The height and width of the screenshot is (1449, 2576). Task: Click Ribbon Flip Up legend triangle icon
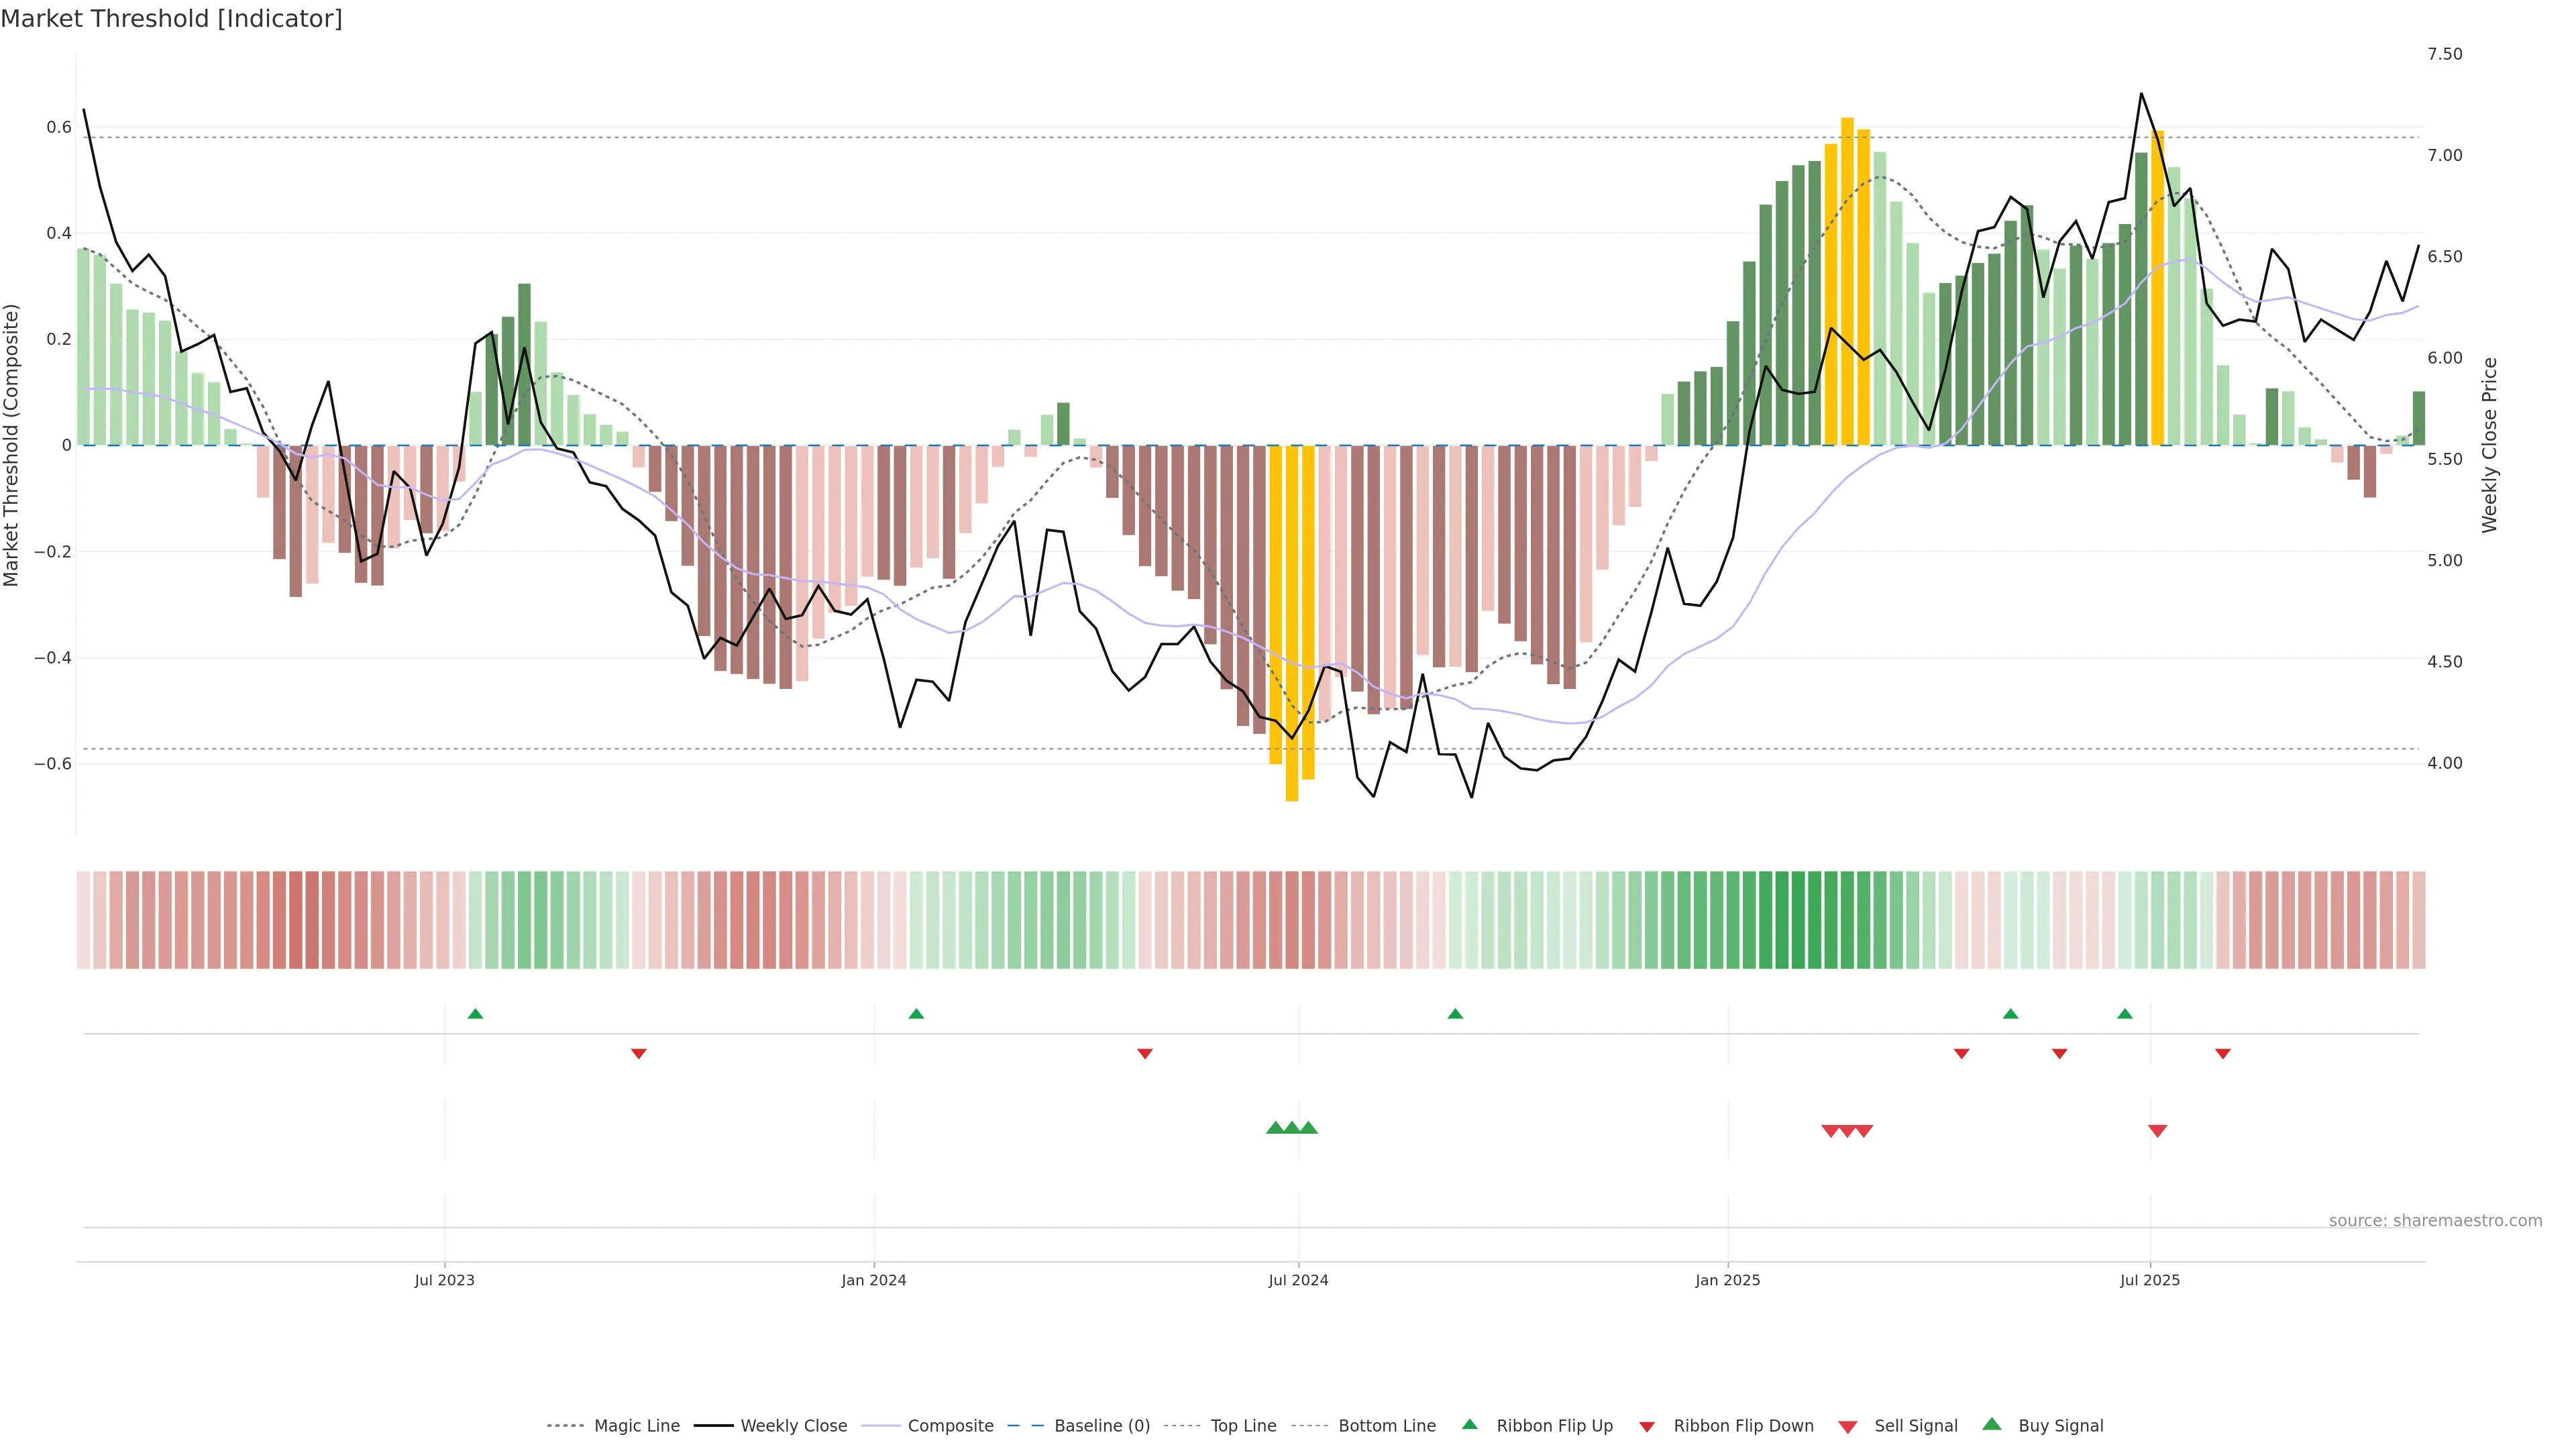[1469, 1424]
